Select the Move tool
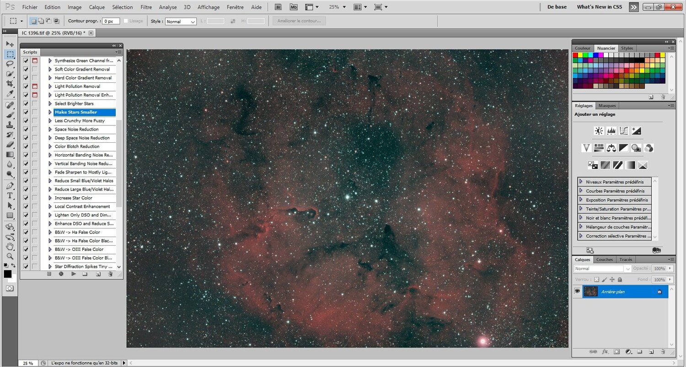 pos(10,44)
